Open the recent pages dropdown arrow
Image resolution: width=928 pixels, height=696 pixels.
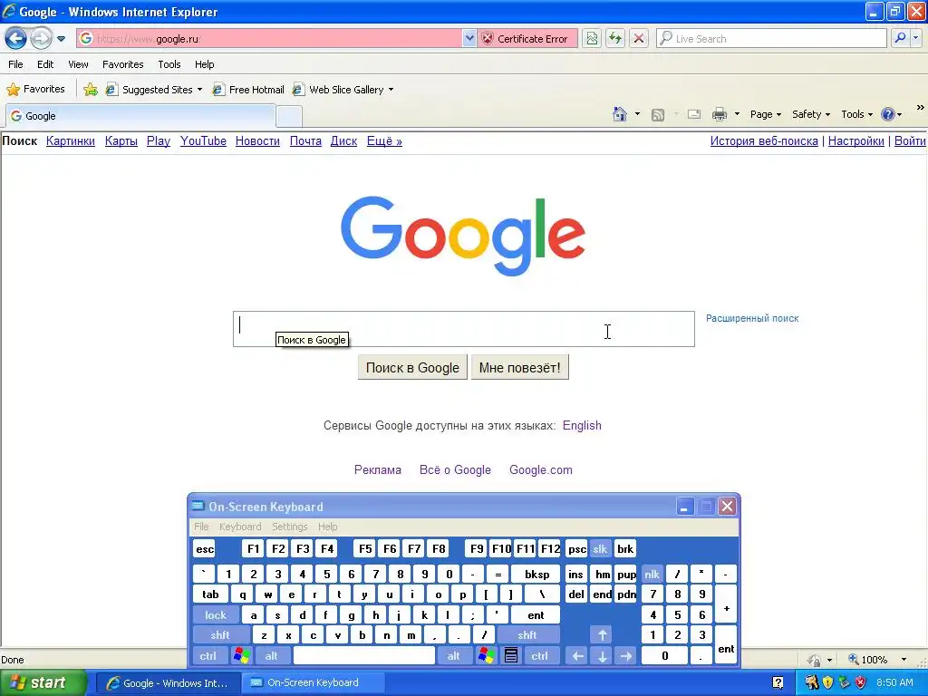coord(61,39)
